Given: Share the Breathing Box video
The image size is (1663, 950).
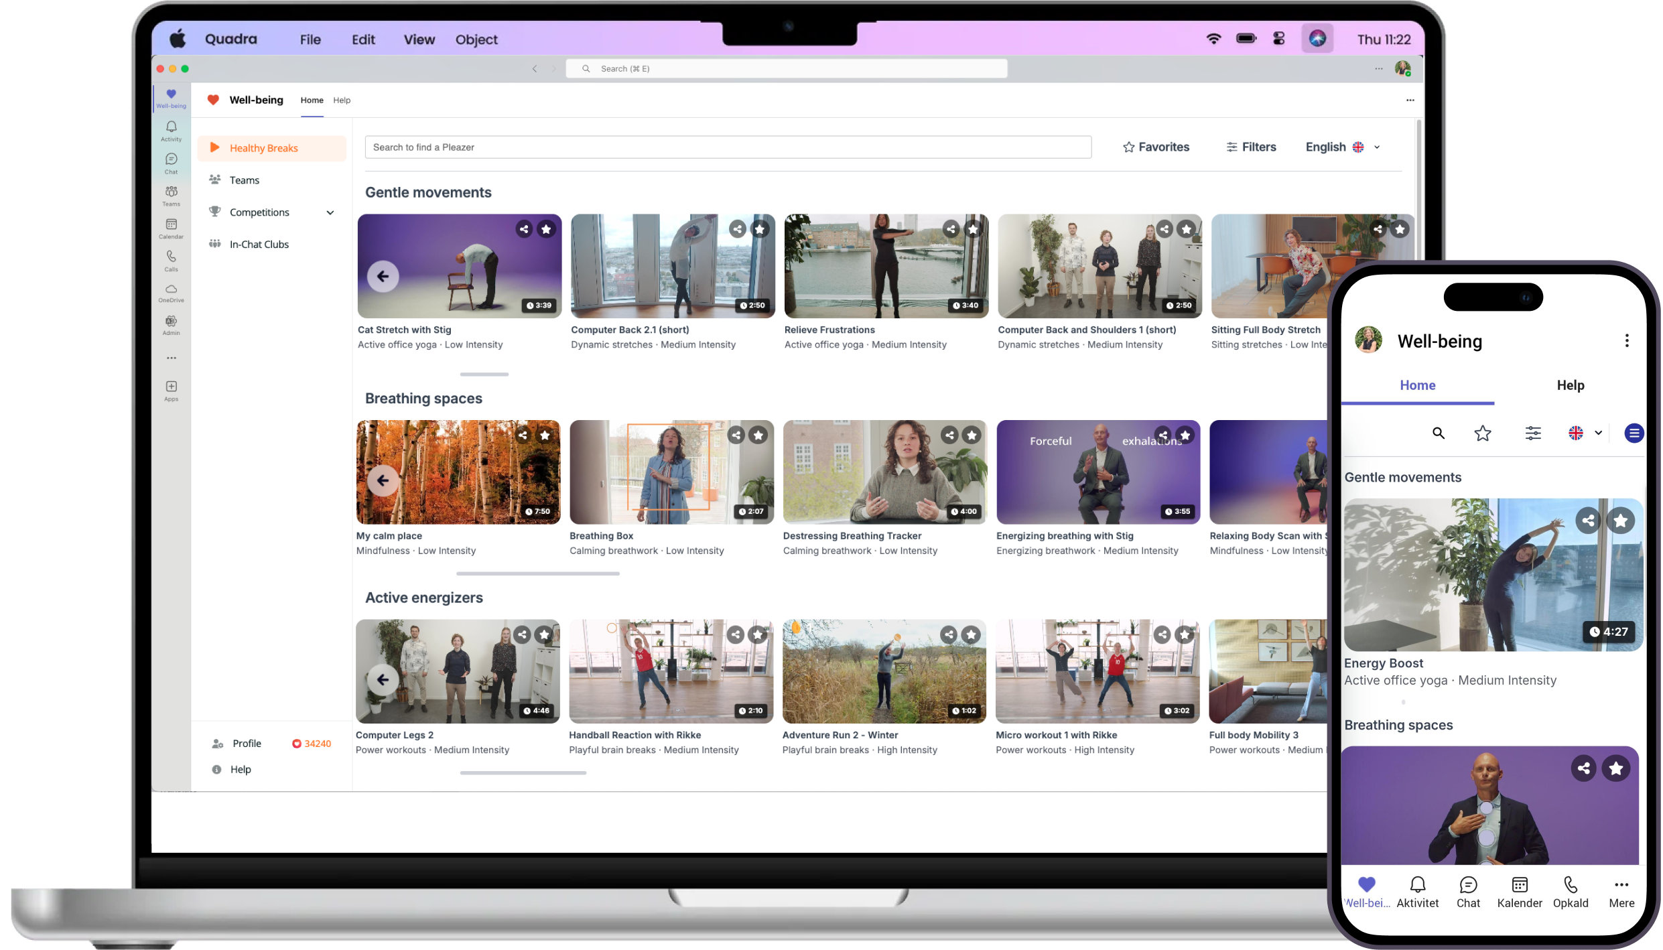Looking at the screenshot, I should [x=736, y=435].
